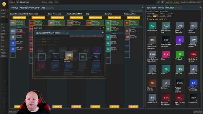Select the FTL Fuel (FF) inventory item
Viewport: 203px width, 114px height.
point(180,54)
